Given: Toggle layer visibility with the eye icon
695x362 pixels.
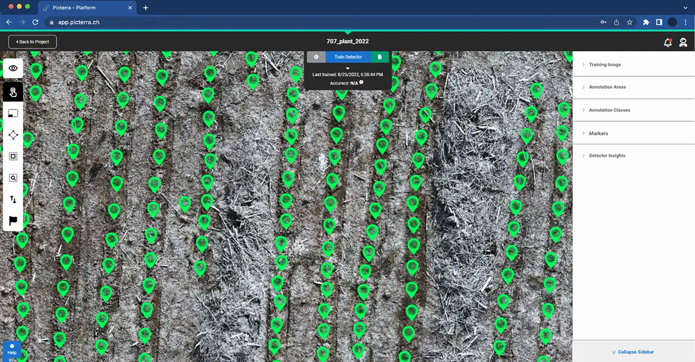Looking at the screenshot, I should coord(13,68).
